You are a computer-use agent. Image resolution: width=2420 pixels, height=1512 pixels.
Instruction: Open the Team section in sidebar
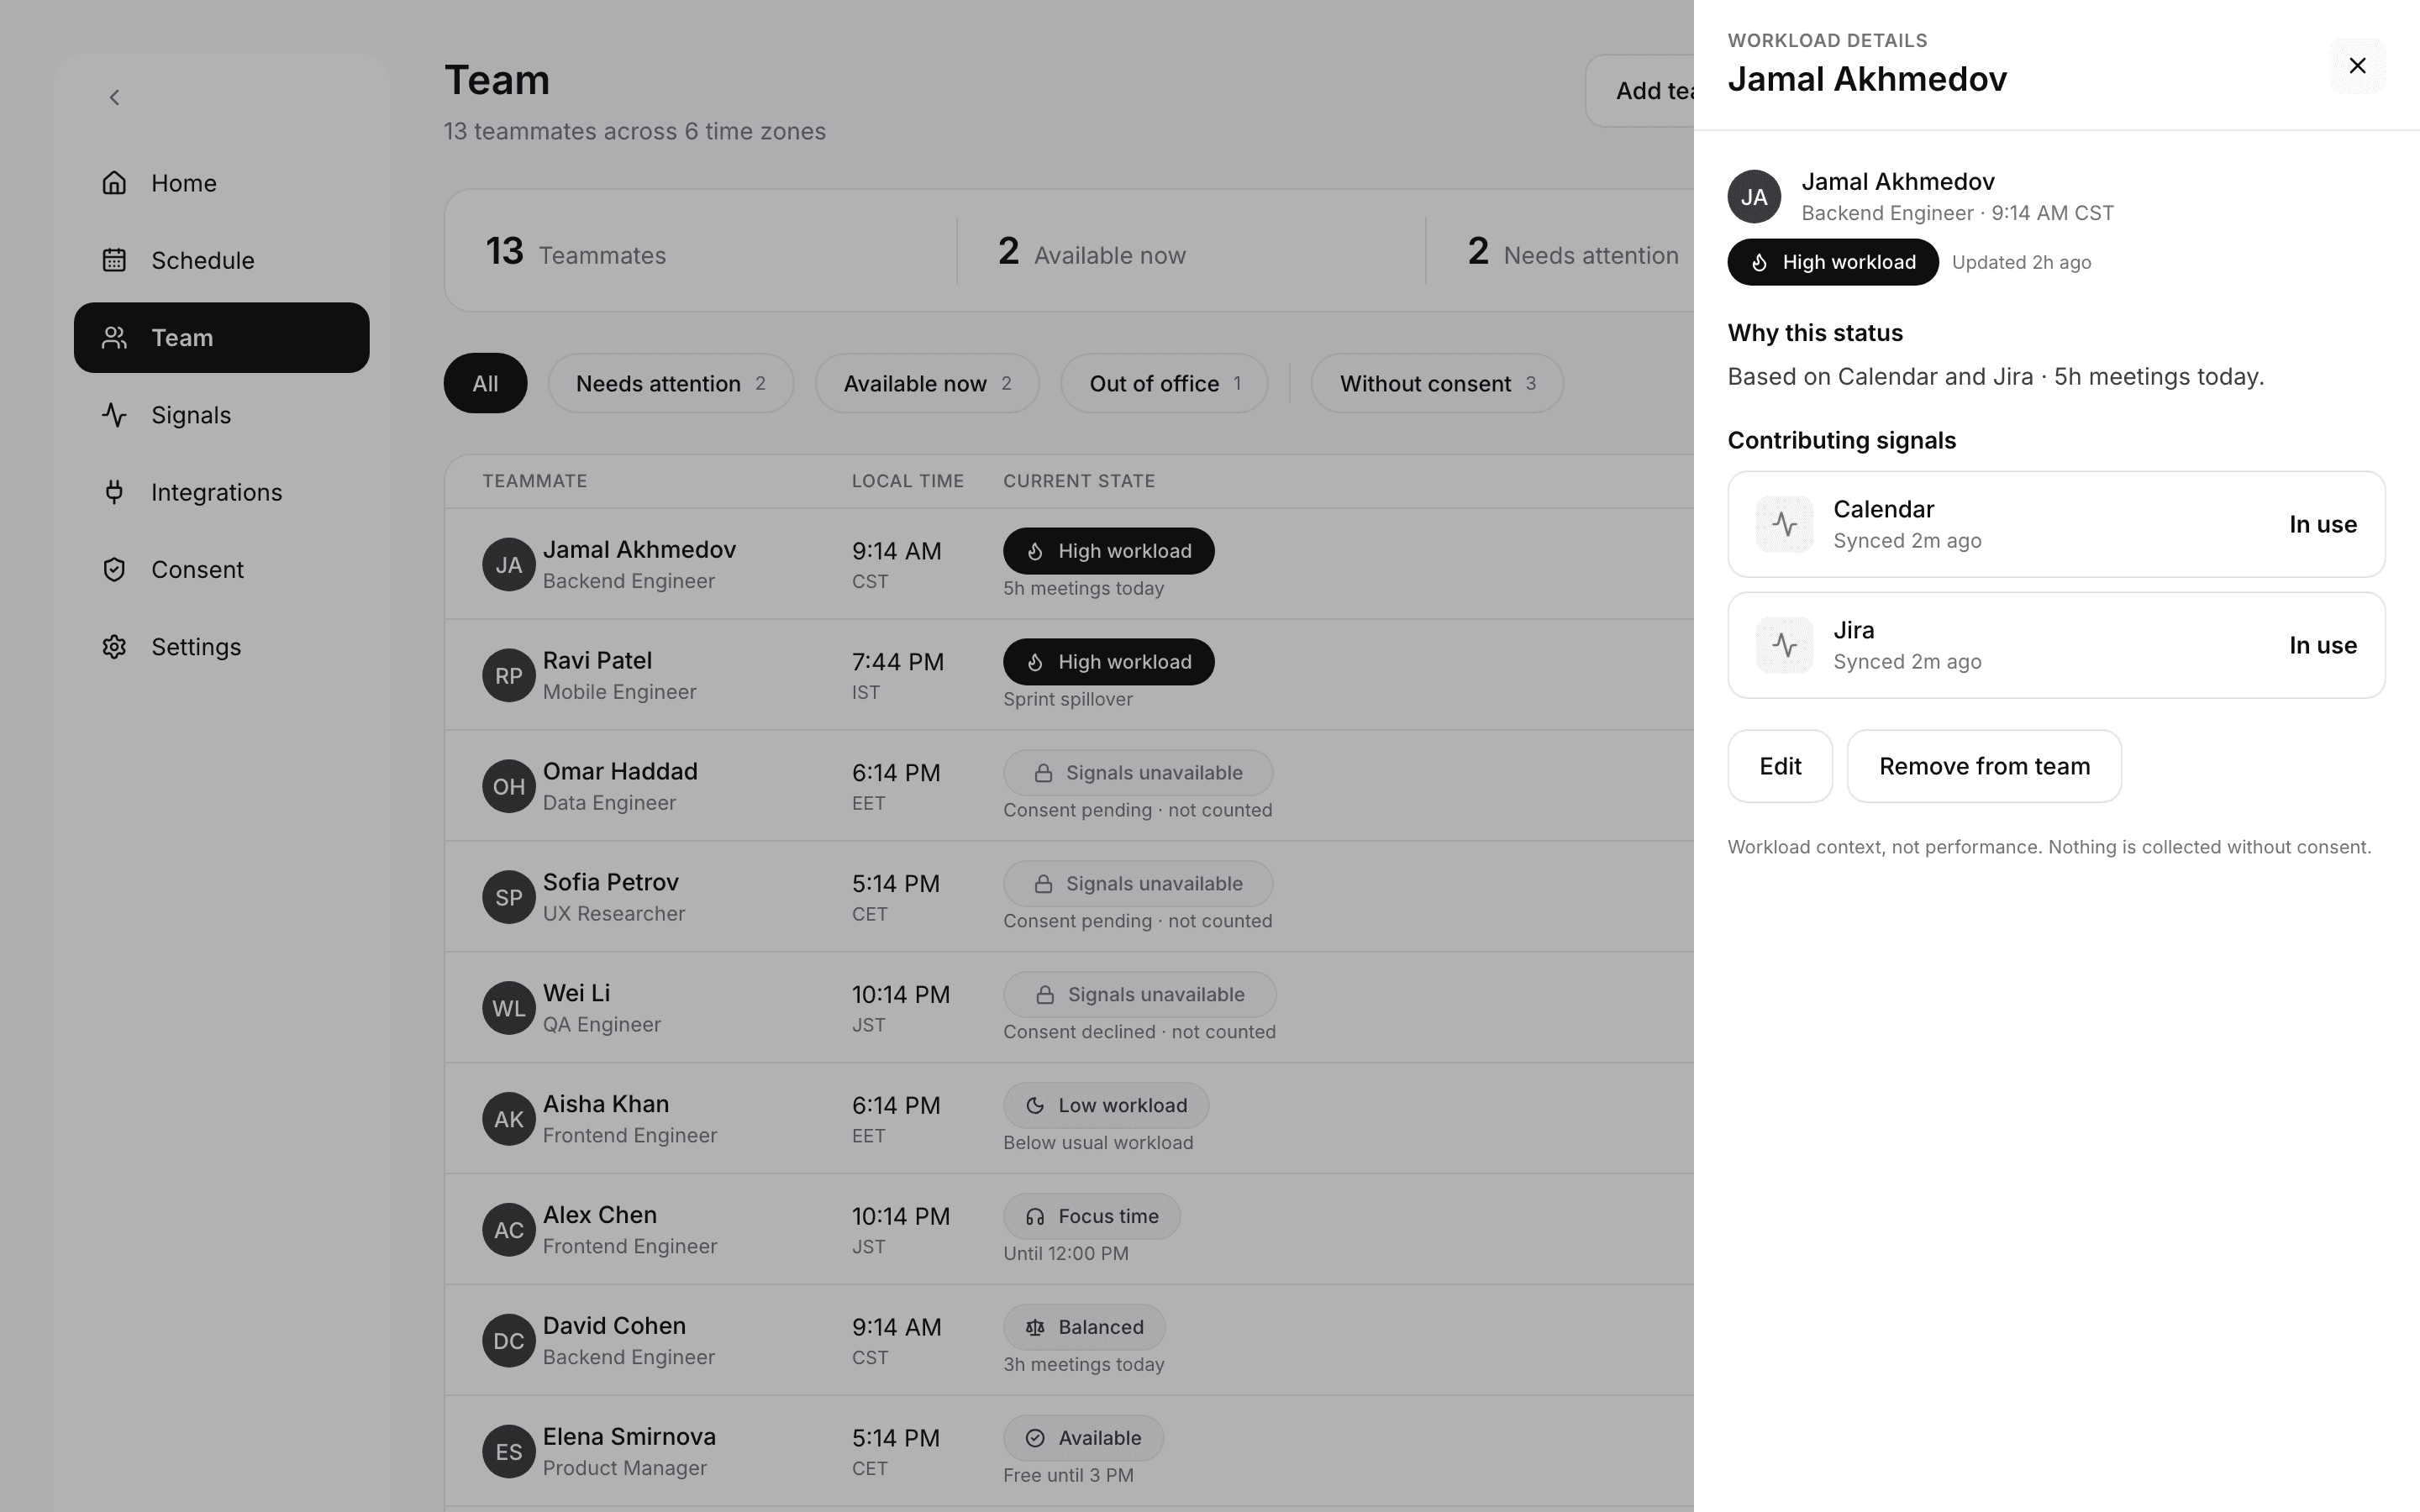[221, 338]
